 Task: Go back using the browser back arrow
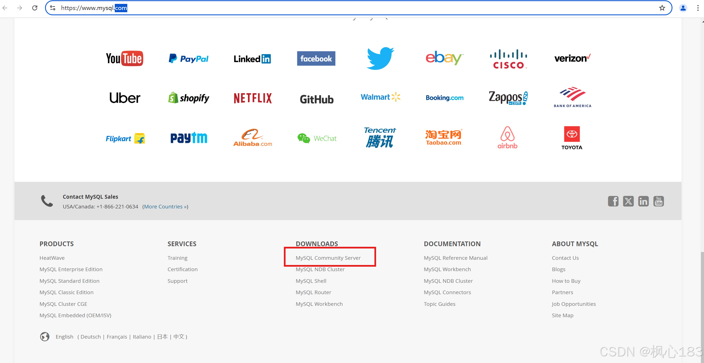pyautogui.click(x=5, y=8)
